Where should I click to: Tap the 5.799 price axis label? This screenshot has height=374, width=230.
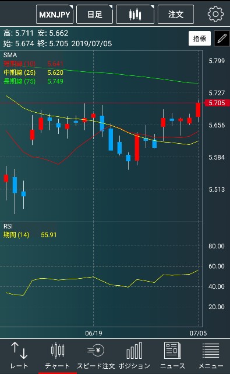click(x=217, y=61)
